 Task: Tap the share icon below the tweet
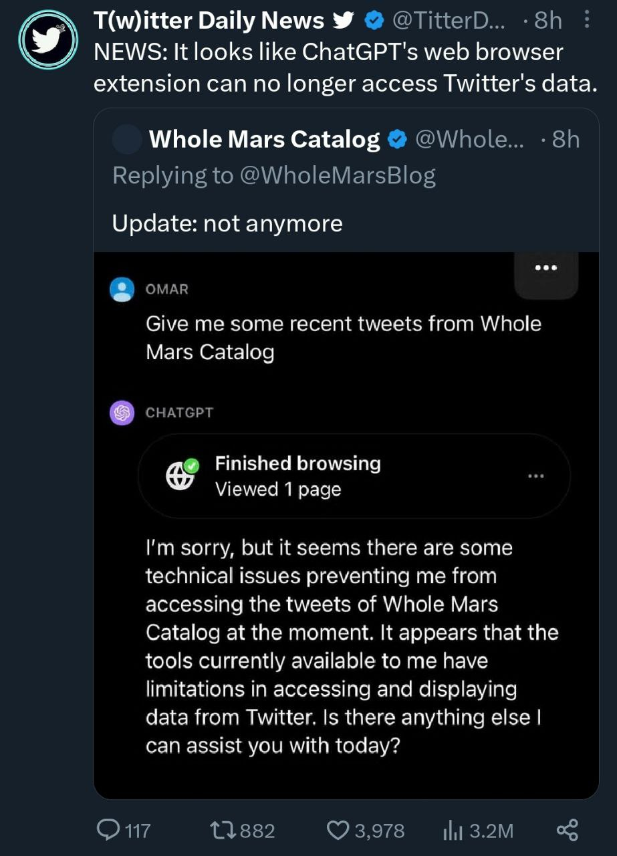click(x=567, y=831)
